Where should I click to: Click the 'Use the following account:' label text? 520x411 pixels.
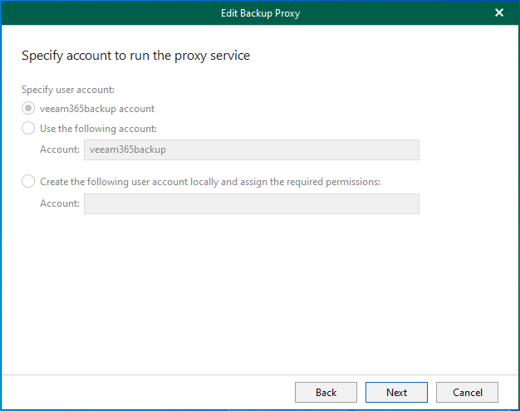[x=98, y=129]
